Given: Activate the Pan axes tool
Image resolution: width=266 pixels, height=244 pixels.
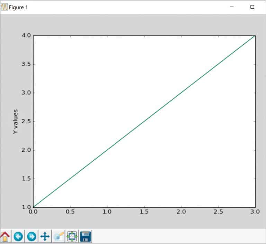Looking at the screenshot, I should click(x=45, y=236).
